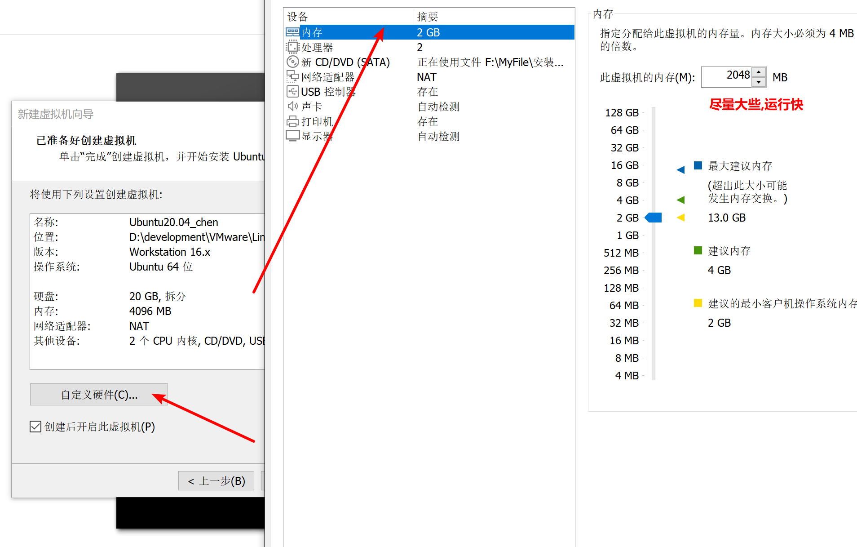Select the memory (内存) device icon

coord(293,32)
